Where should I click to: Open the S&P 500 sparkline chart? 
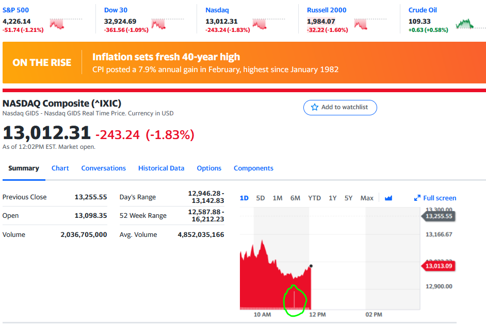click(x=66, y=24)
